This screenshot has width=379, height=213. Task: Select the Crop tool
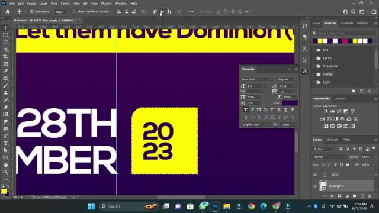pos(5,57)
